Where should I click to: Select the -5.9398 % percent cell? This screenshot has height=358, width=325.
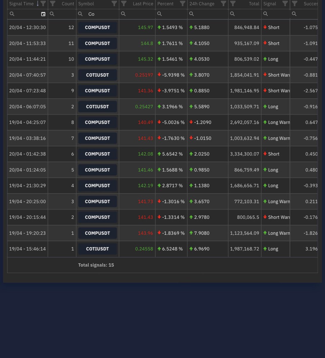pyautogui.click(x=171, y=75)
